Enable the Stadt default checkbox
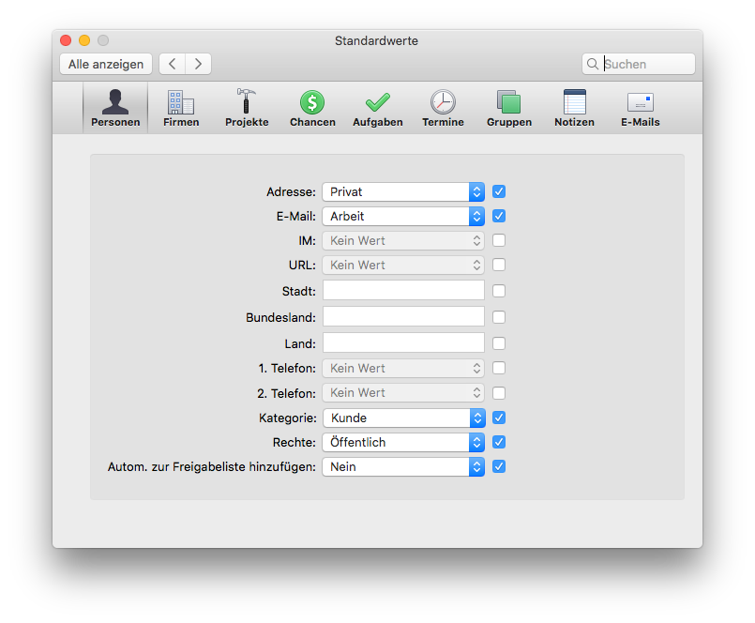Viewport: 755px width, 623px height. tap(499, 291)
